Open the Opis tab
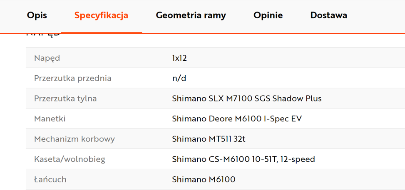405x190 pixels. [37, 15]
